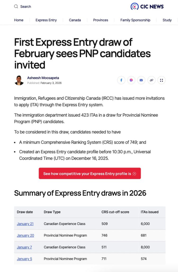
Task: Click author Asheesh Moosapeta's avatar photo
Action: (19, 80)
